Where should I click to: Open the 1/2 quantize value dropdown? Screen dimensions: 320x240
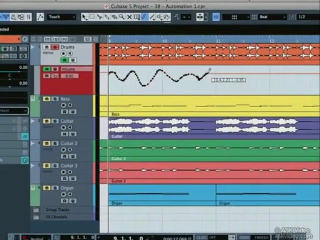tap(308, 17)
